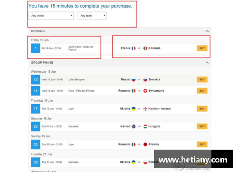Click the 'Iceland' team name
The image size is (237, 172).
[125, 126]
